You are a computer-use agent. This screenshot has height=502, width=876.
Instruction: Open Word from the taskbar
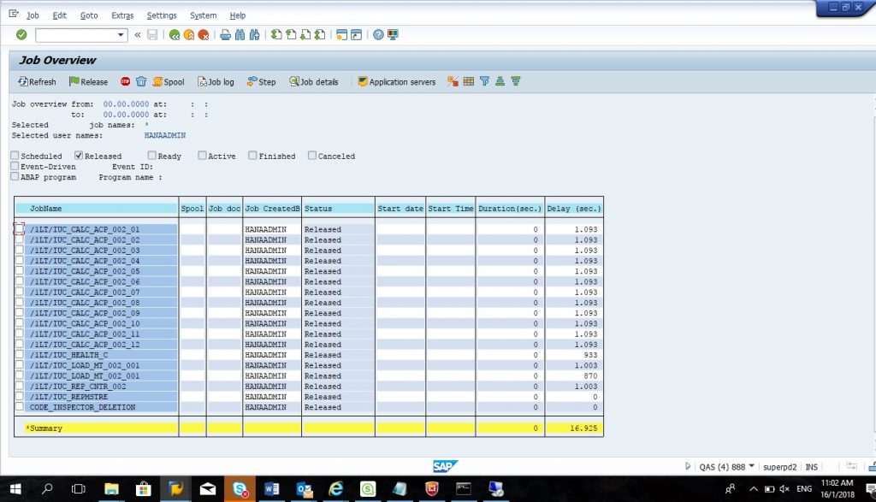click(272, 489)
